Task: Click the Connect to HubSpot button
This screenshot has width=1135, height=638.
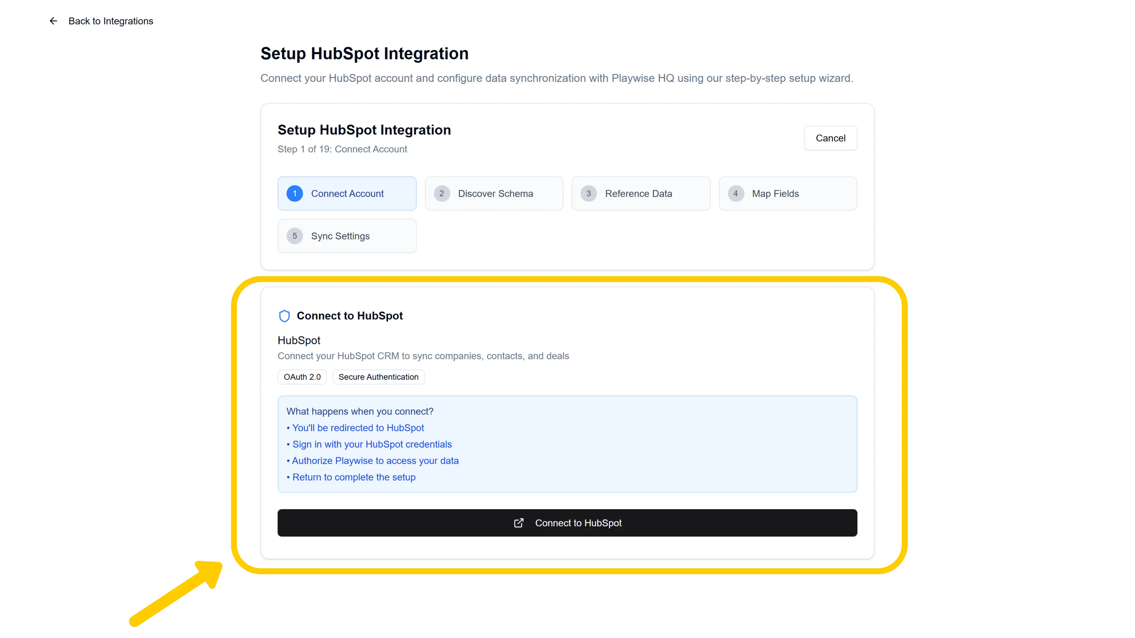Action: pos(567,523)
